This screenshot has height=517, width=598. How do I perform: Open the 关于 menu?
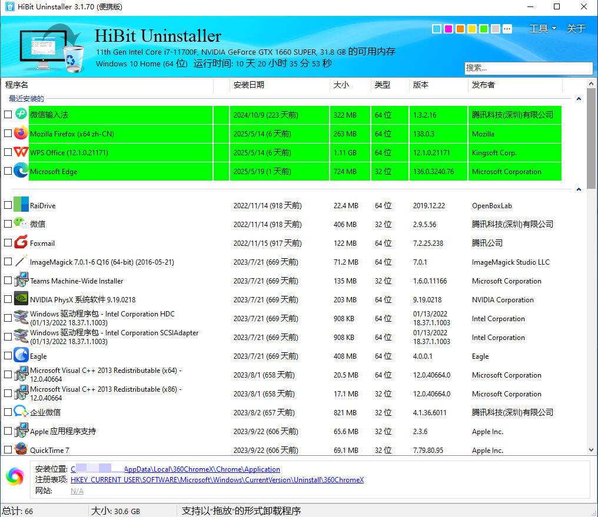pos(576,29)
